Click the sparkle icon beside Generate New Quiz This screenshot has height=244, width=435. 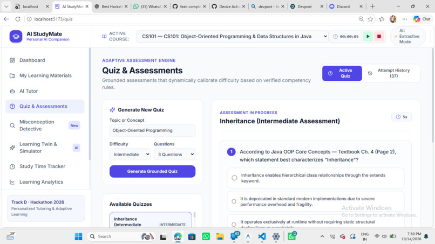112,110
